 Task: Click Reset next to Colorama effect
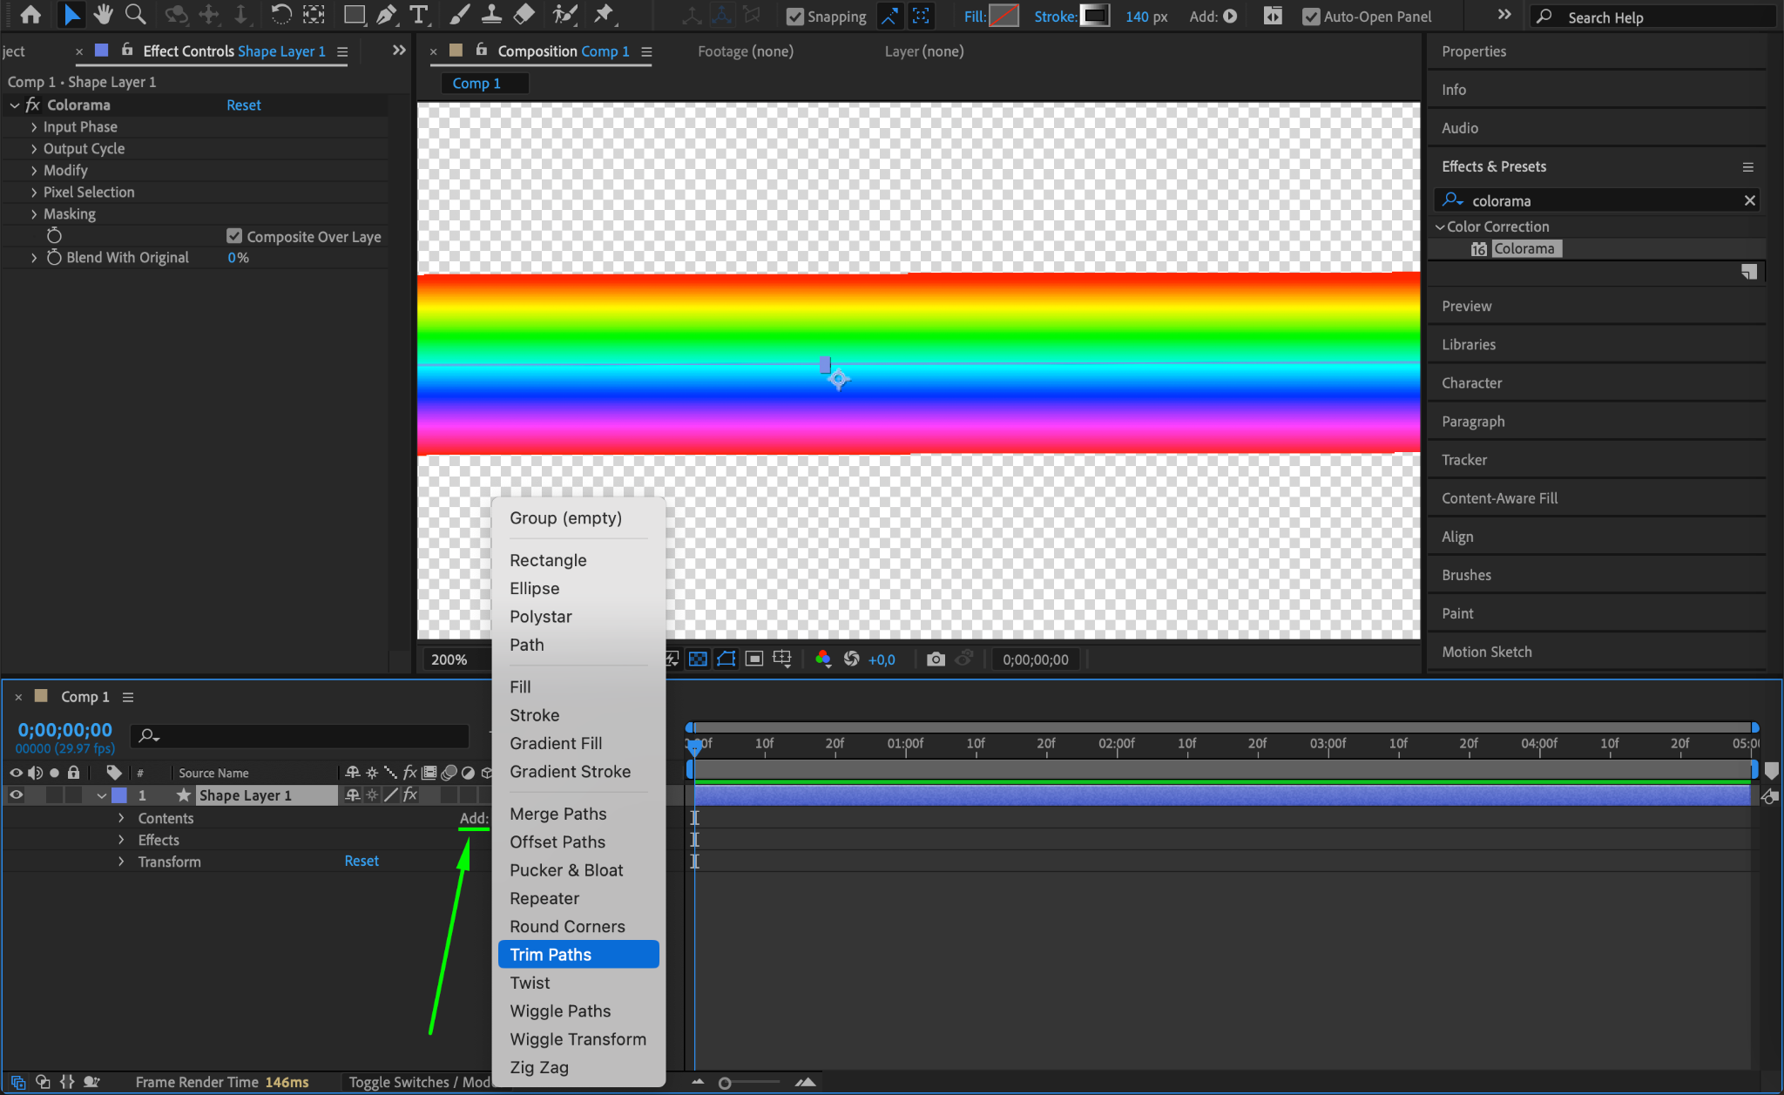click(243, 105)
